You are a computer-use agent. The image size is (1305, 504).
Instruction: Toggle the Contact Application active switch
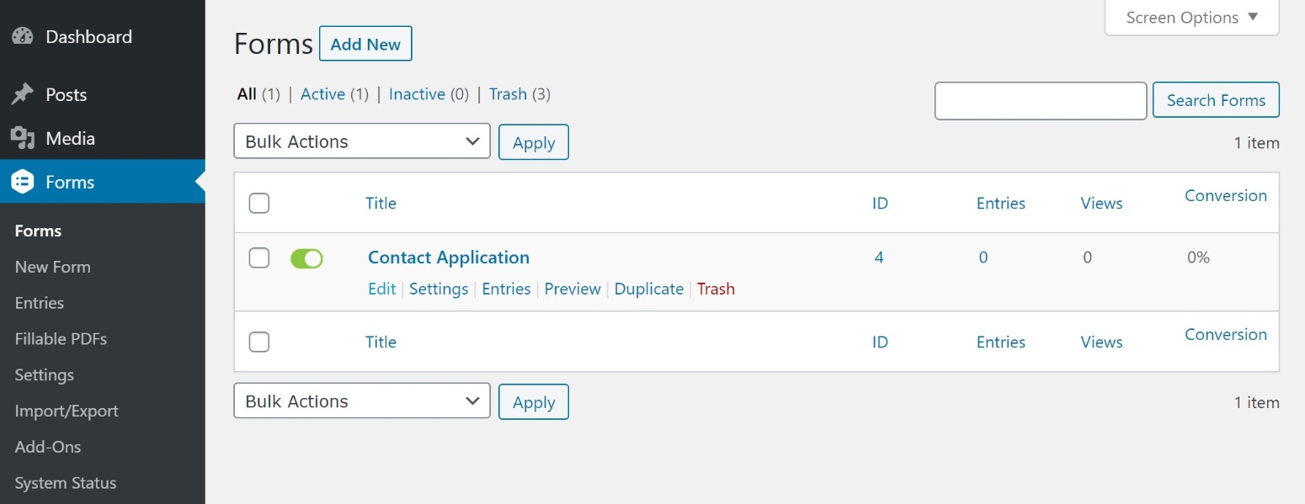point(306,258)
